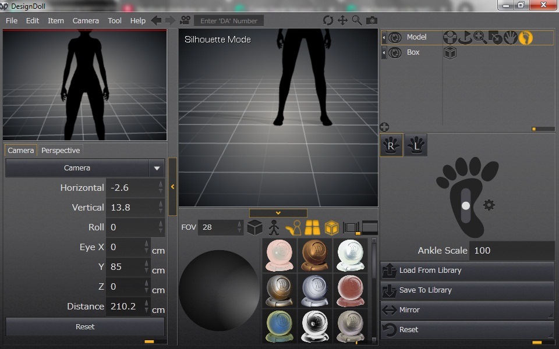
Task: Click the gear icon beside the foot
Action: [x=489, y=205]
